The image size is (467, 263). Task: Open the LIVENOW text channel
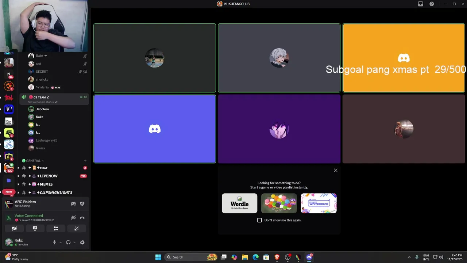tap(54, 176)
